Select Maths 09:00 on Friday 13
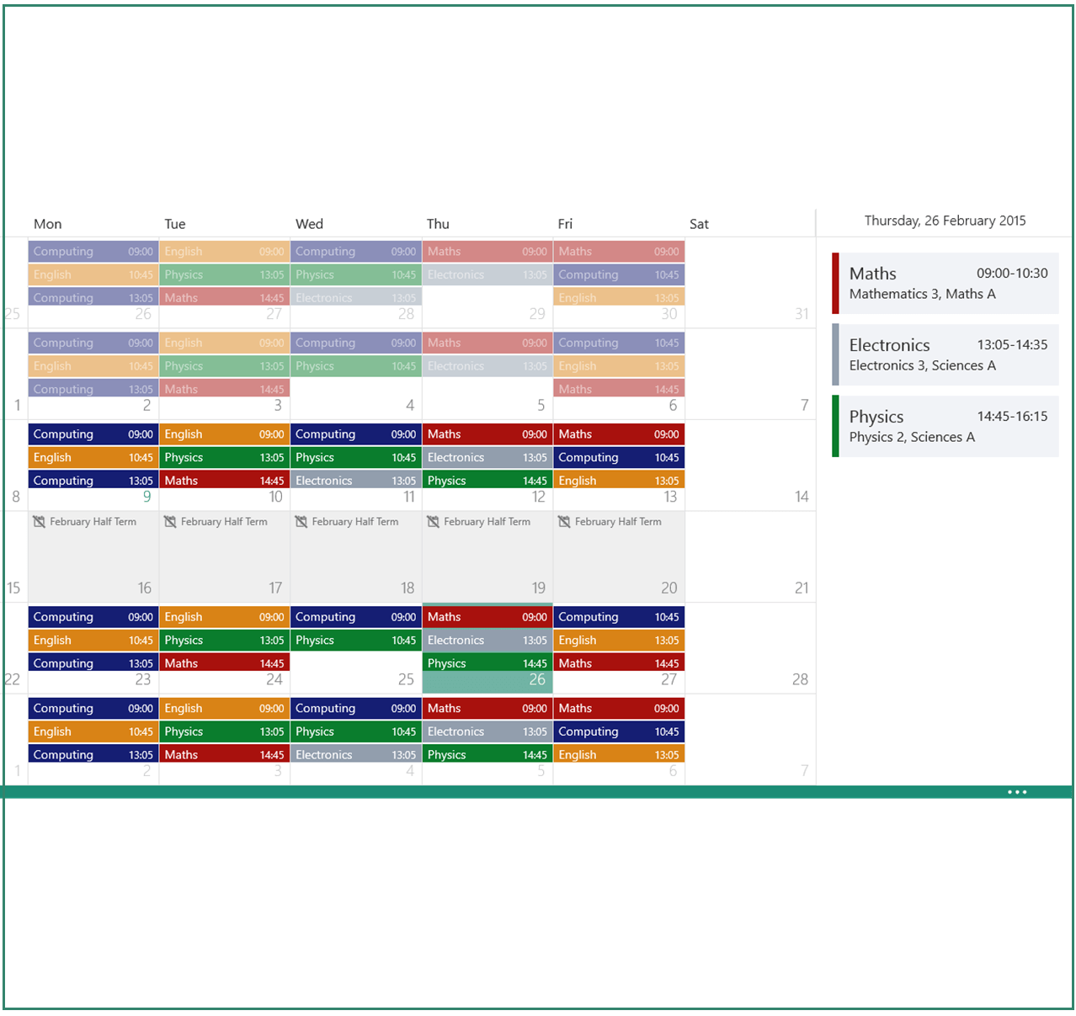Image resolution: width=1076 pixels, height=1016 pixels. pos(619,434)
